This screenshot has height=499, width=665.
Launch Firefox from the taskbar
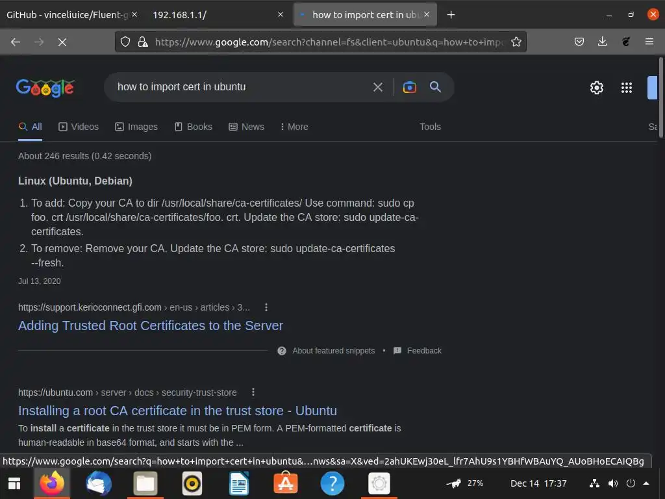[x=52, y=483]
